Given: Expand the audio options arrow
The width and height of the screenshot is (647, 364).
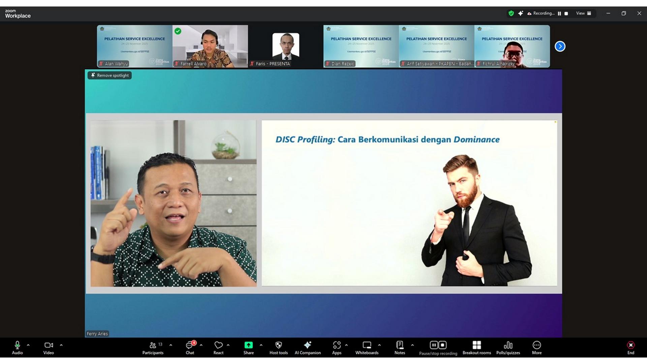Looking at the screenshot, I should pos(28,345).
